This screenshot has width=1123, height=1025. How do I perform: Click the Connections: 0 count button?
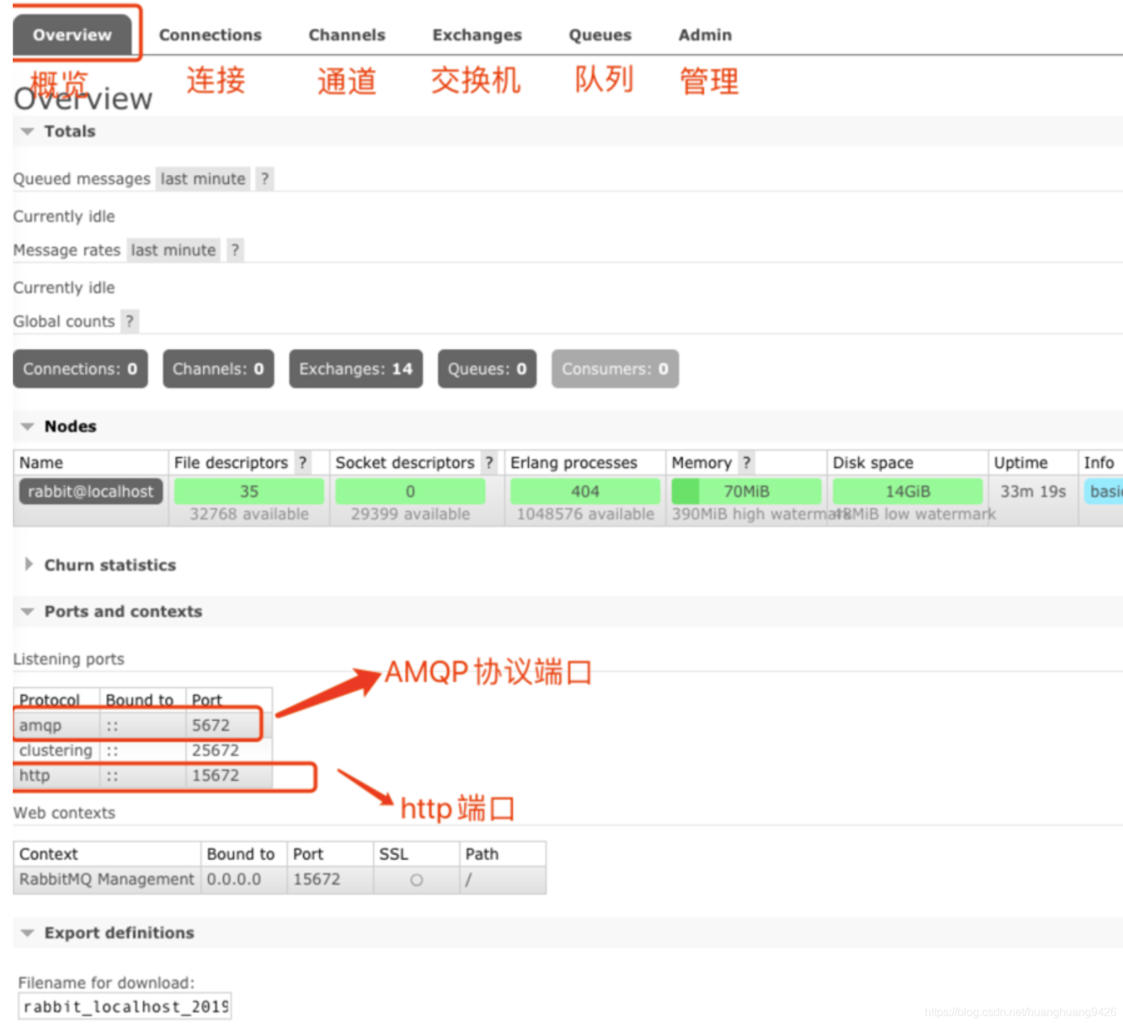[x=81, y=369]
